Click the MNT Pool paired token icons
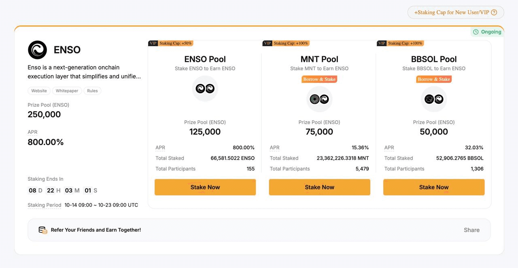The height and width of the screenshot is (268, 518). (x=319, y=99)
